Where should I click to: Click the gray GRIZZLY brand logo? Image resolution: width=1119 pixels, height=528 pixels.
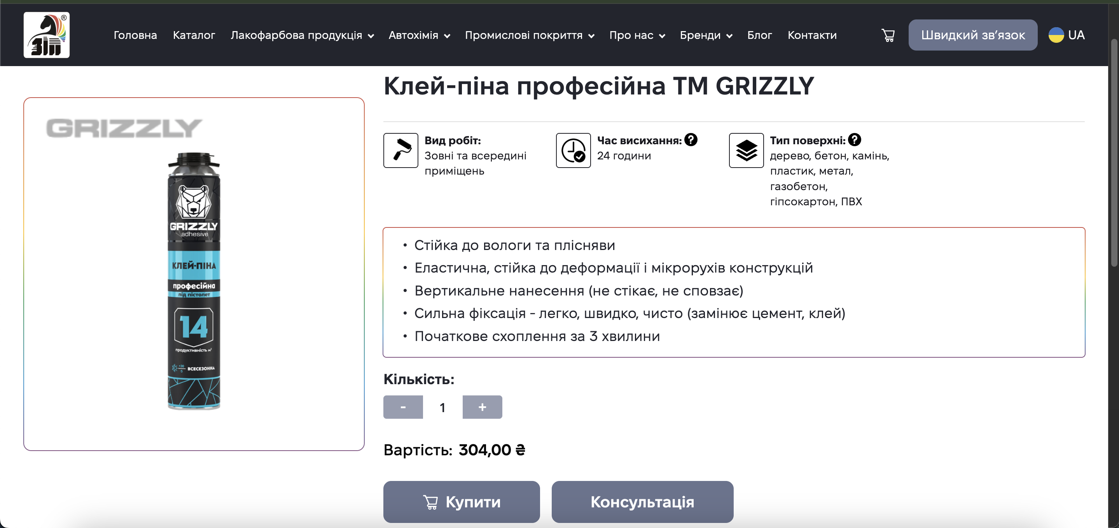[x=124, y=128]
